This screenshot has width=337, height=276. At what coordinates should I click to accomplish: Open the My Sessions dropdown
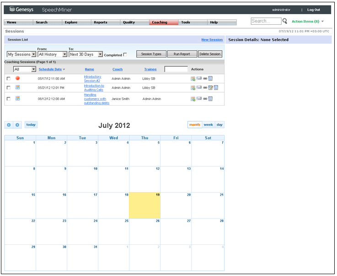click(21, 54)
